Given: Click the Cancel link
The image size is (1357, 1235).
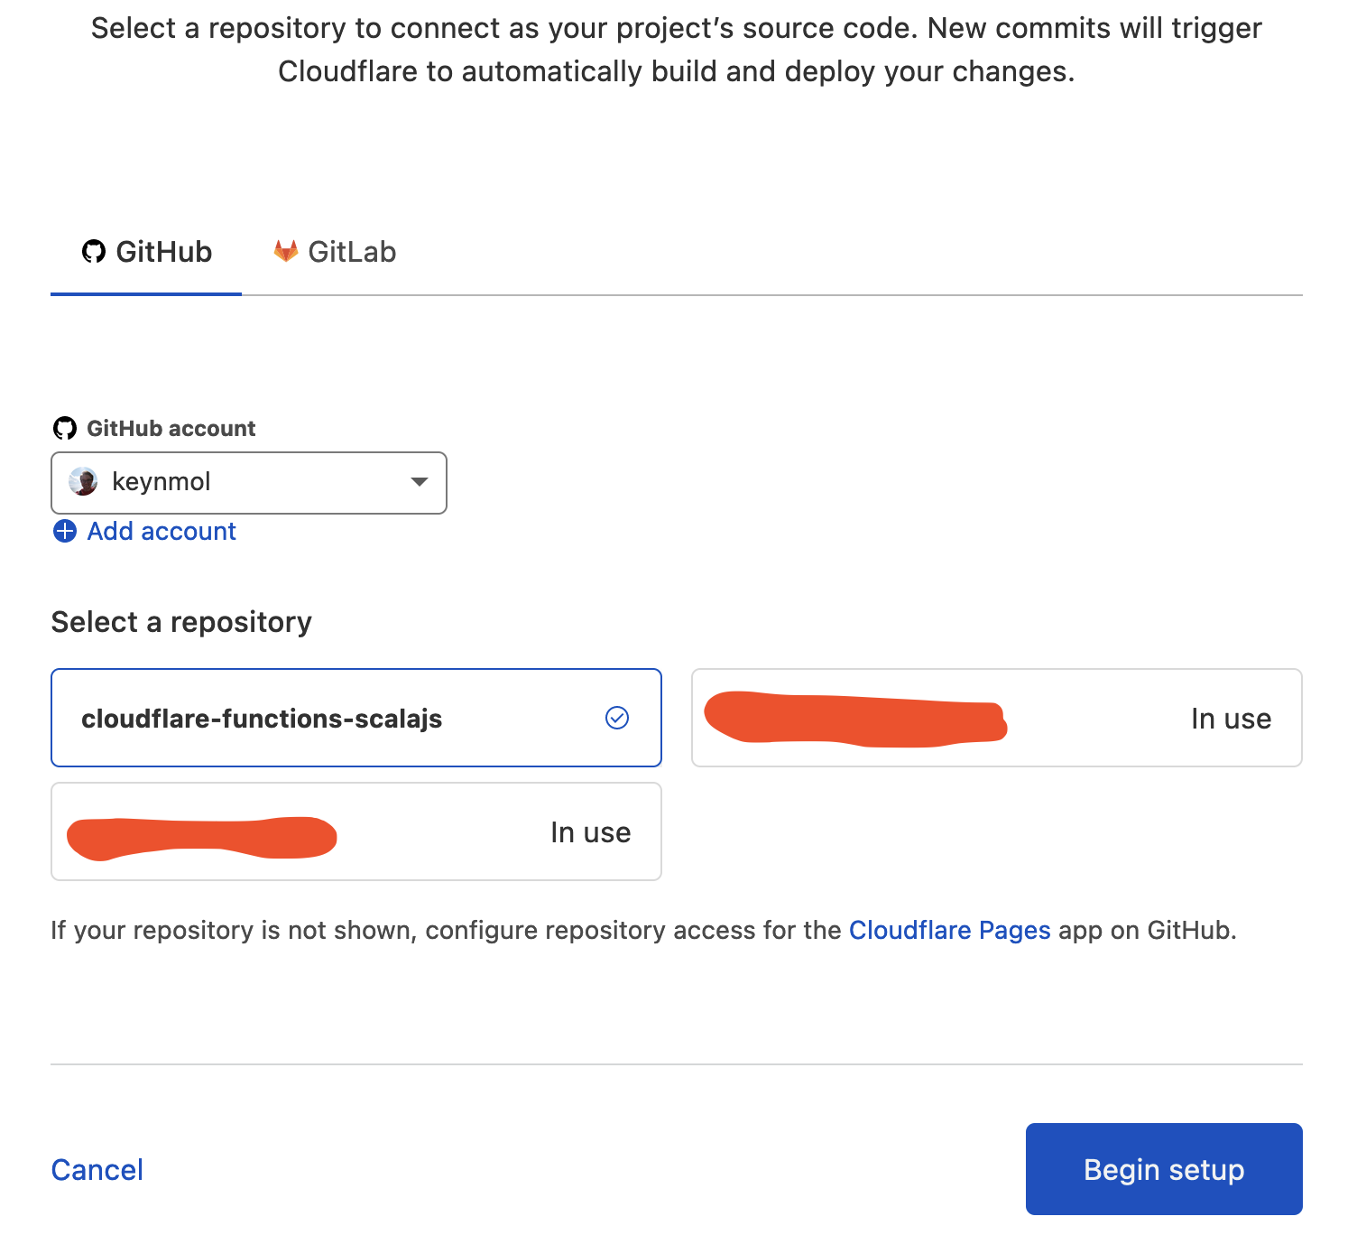Looking at the screenshot, I should point(97,1170).
